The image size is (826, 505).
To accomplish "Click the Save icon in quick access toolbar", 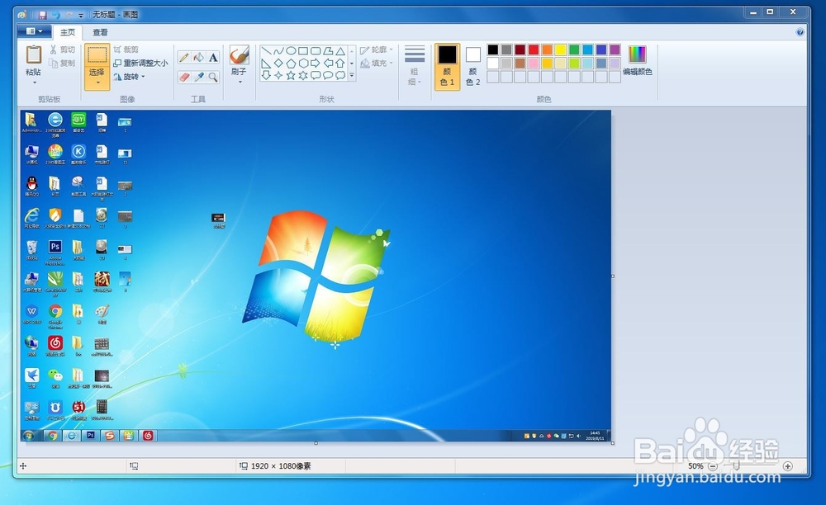I will tap(42, 15).
